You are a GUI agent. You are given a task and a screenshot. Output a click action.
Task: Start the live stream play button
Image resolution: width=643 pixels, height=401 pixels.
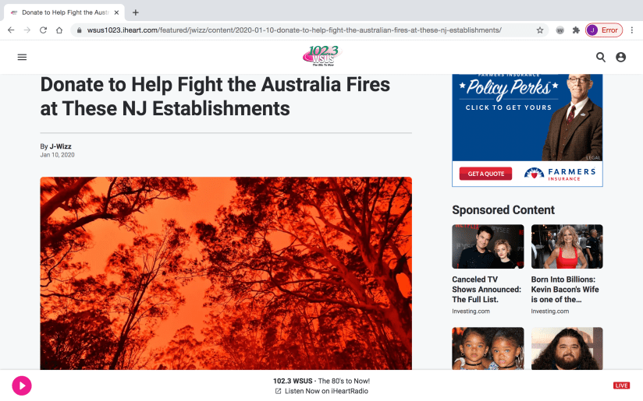[22, 385]
